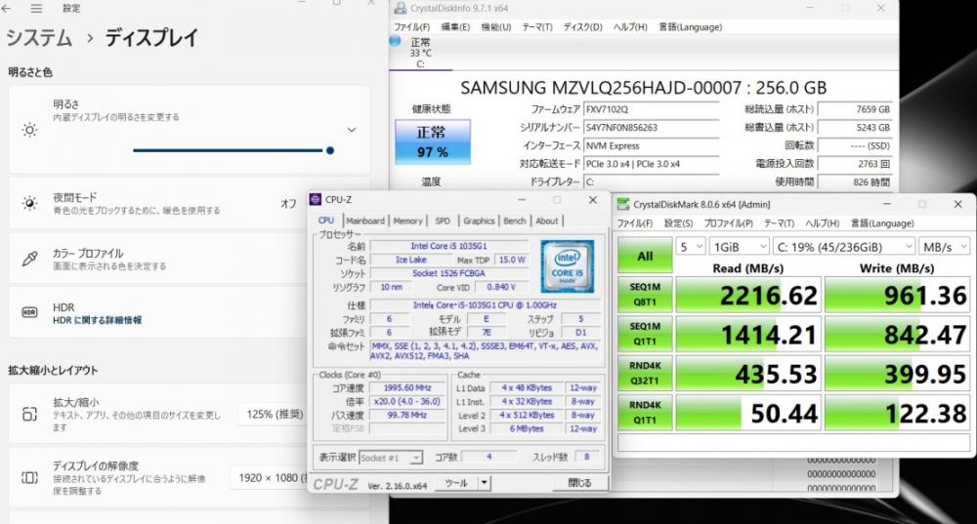977x524 pixels.
Task: Run the SEQ1M Q1T1 test
Action: click(x=645, y=334)
